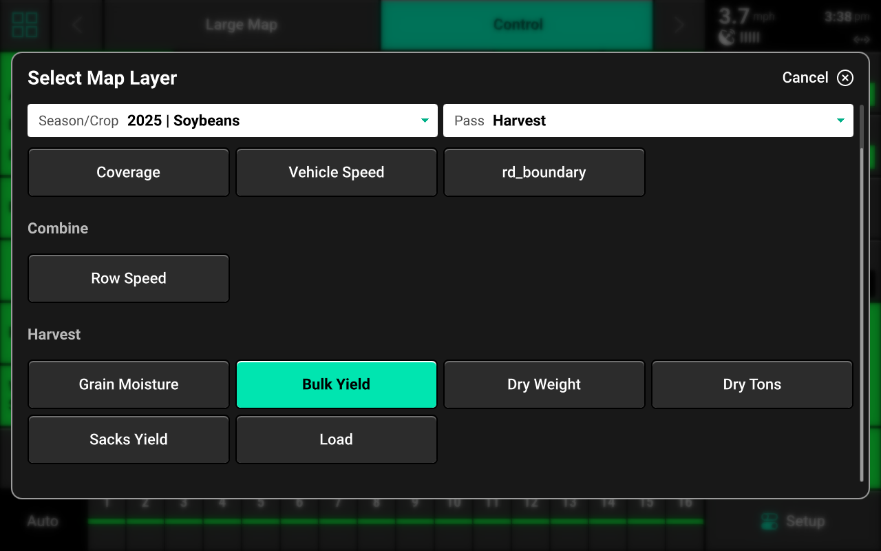Toggle the highlighted Bulk Yield layer
Screen dimensions: 881x551
[x=337, y=384]
